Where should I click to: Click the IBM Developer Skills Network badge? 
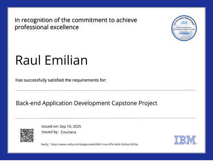pos(184,28)
